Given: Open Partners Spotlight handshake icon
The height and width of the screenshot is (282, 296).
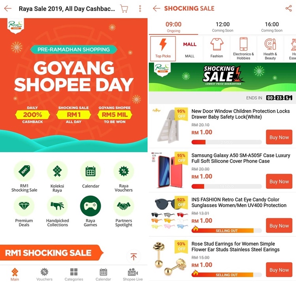Looking at the screenshot, I should (x=124, y=206).
